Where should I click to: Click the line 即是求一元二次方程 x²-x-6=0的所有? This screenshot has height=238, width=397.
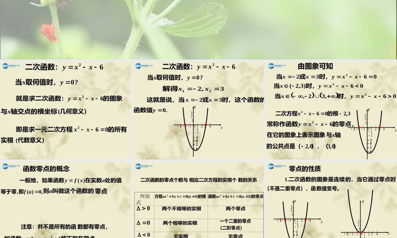(x=71, y=129)
